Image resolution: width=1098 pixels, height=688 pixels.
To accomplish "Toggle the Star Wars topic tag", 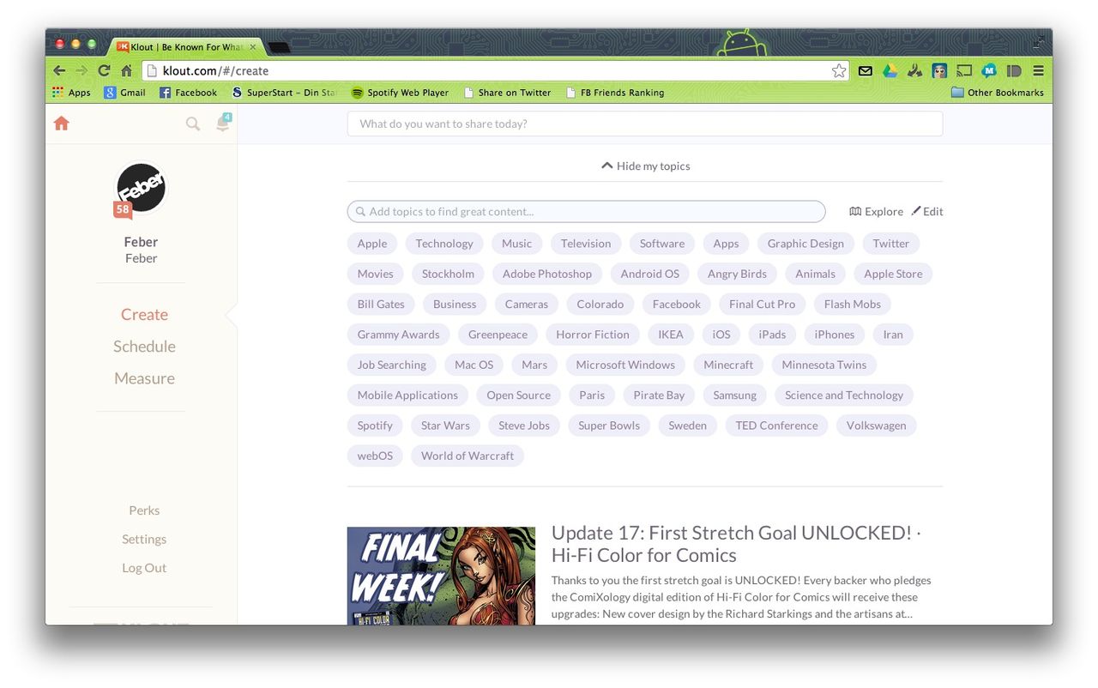I will click(x=445, y=425).
